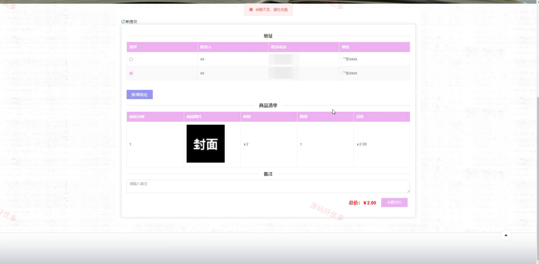Click the 地址 column header in the address table
This screenshot has width=539, height=264.
pos(375,47)
